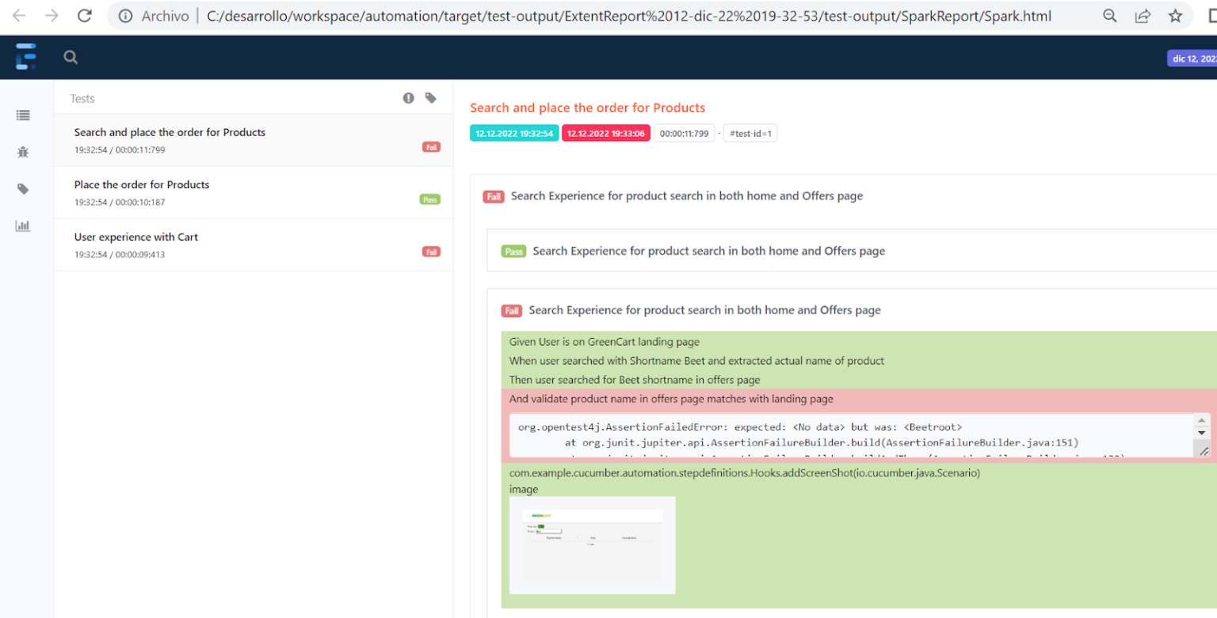Collapse the top failed Search Experience outline
Viewport: 1217px width, 618px height.
[x=686, y=195]
